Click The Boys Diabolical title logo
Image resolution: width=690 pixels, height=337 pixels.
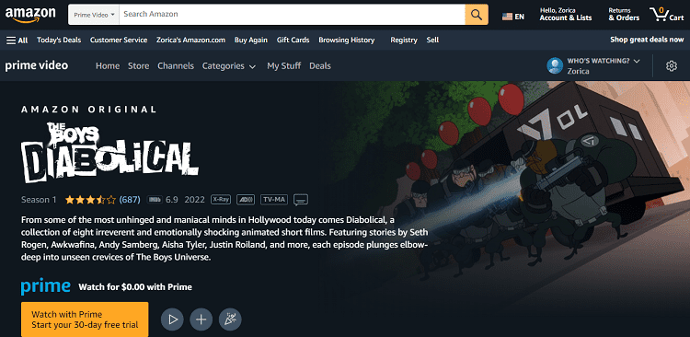coord(109,153)
